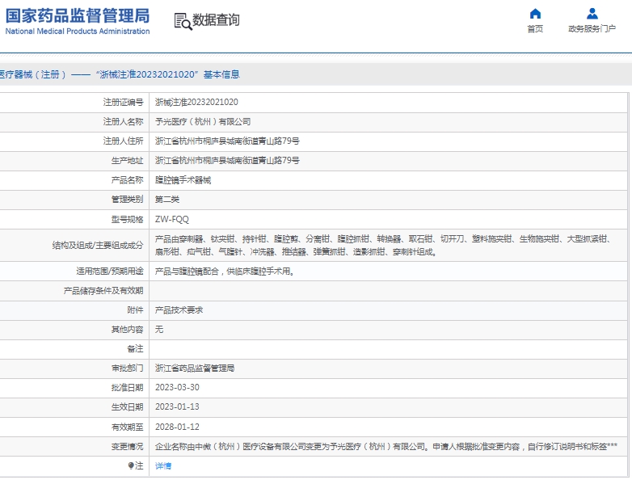632x480 pixels.
Task: Click the home (首页) house icon
Action: [535, 14]
